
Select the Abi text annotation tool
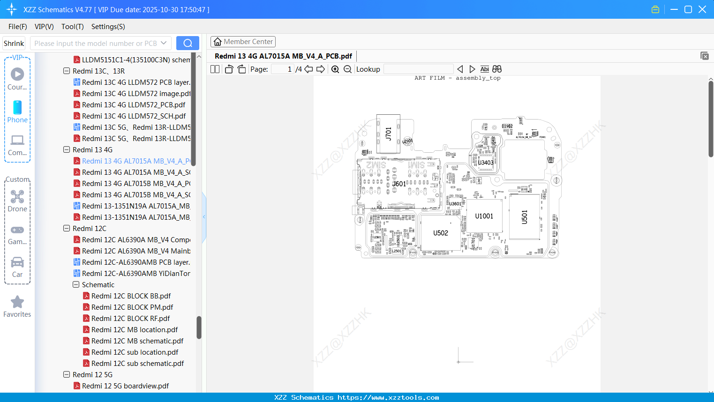pyautogui.click(x=484, y=69)
